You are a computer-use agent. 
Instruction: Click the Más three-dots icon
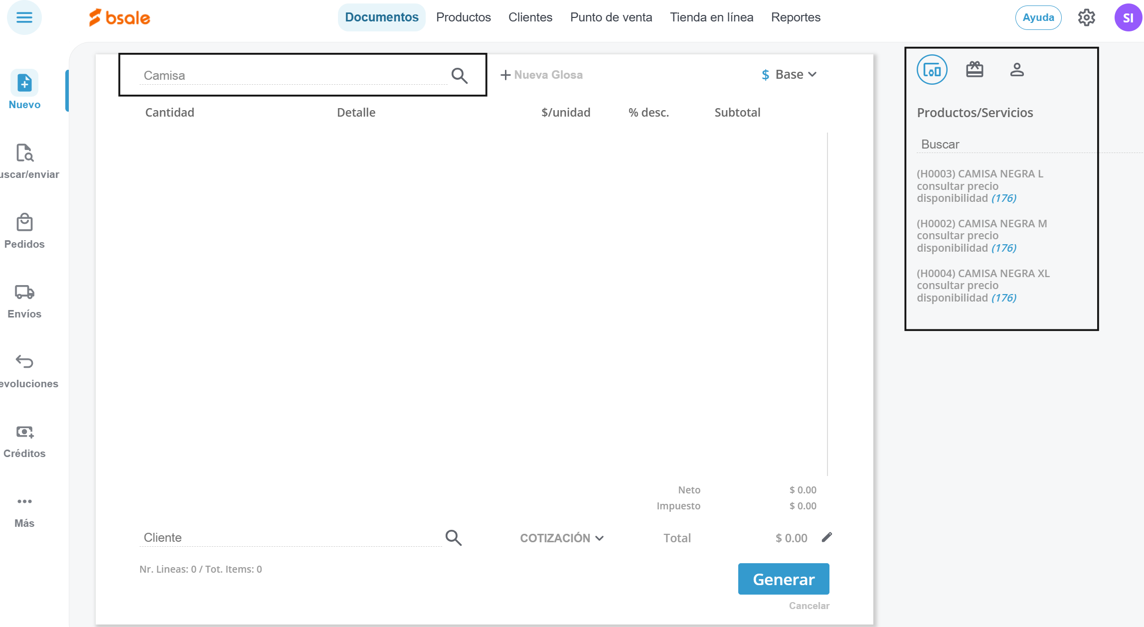(24, 501)
